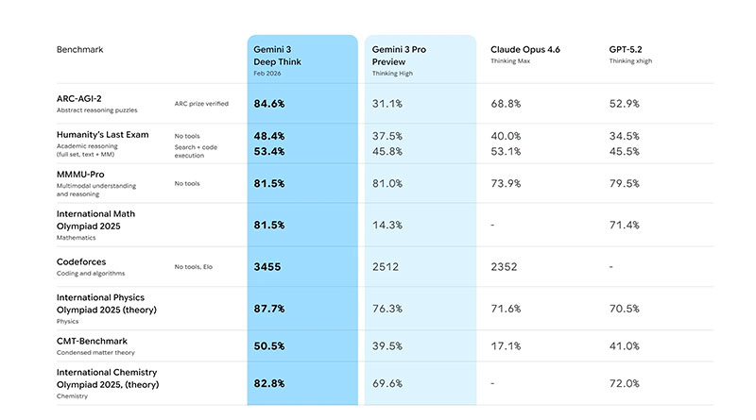Click the Benchmark column heading

(x=80, y=47)
